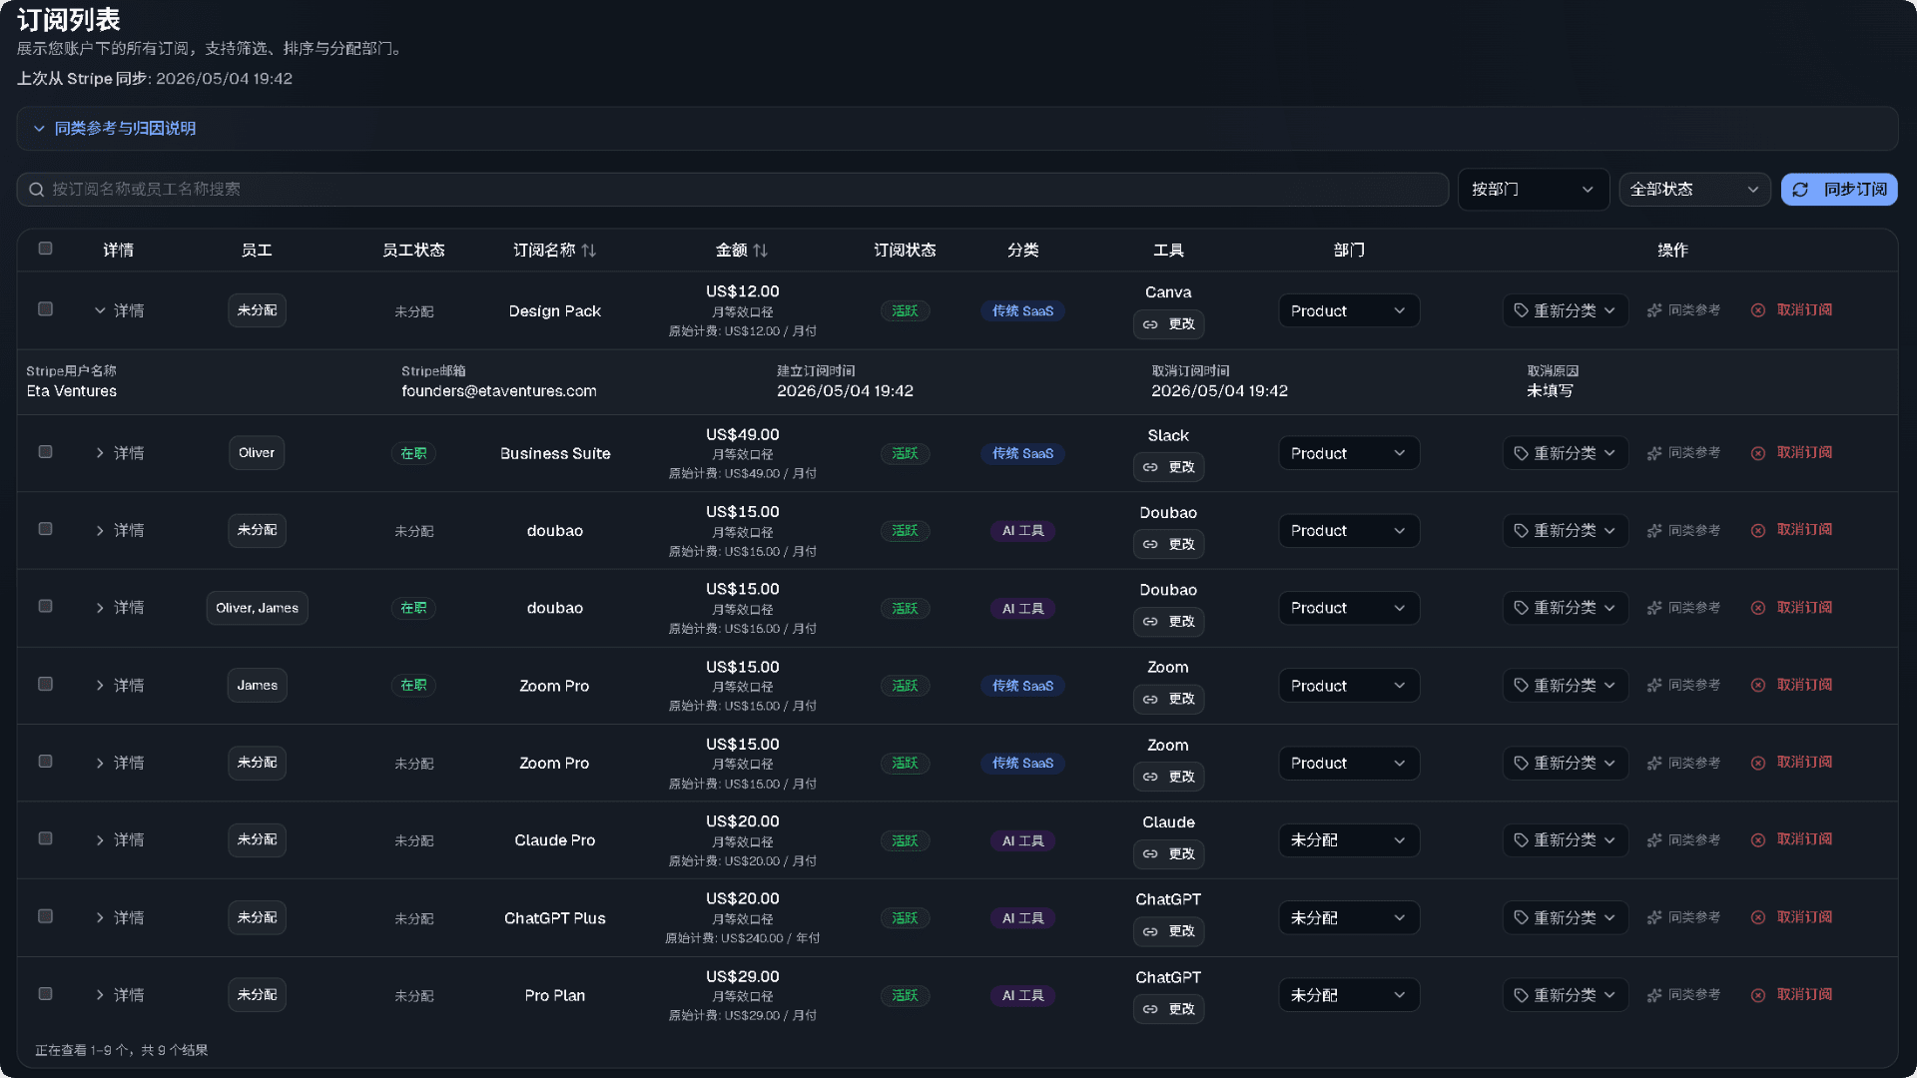This screenshot has height=1078, width=1917.
Task: Click cancel circle icon for Claude Pro
Action: pyautogui.click(x=1758, y=840)
